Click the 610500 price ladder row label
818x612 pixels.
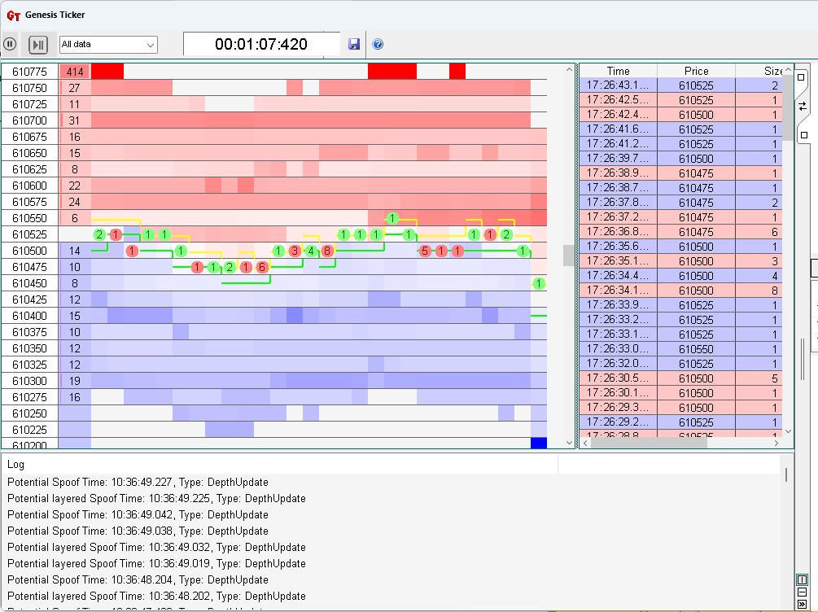[x=29, y=251]
